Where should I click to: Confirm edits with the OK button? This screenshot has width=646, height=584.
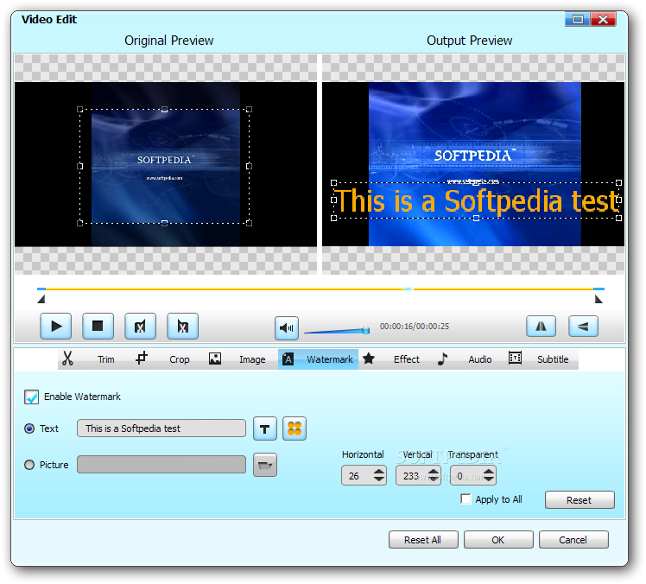[x=498, y=539]
